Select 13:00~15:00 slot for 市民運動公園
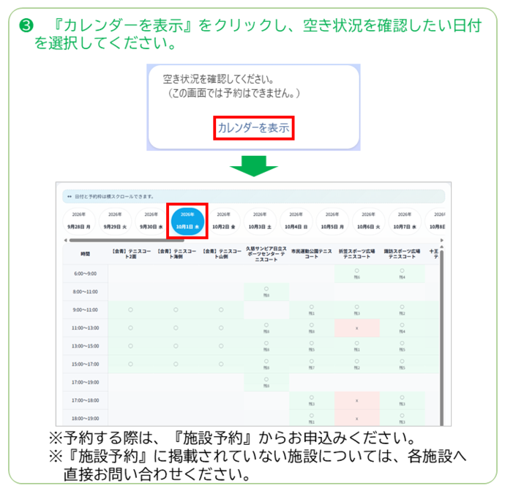The height and width of the screenshot is (491, 505). click(312, 346)
